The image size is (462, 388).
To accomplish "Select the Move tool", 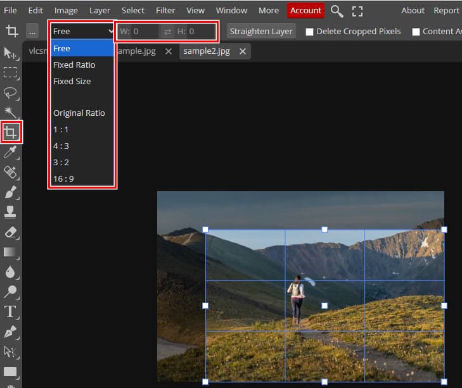I will click(x=11, y=53).
